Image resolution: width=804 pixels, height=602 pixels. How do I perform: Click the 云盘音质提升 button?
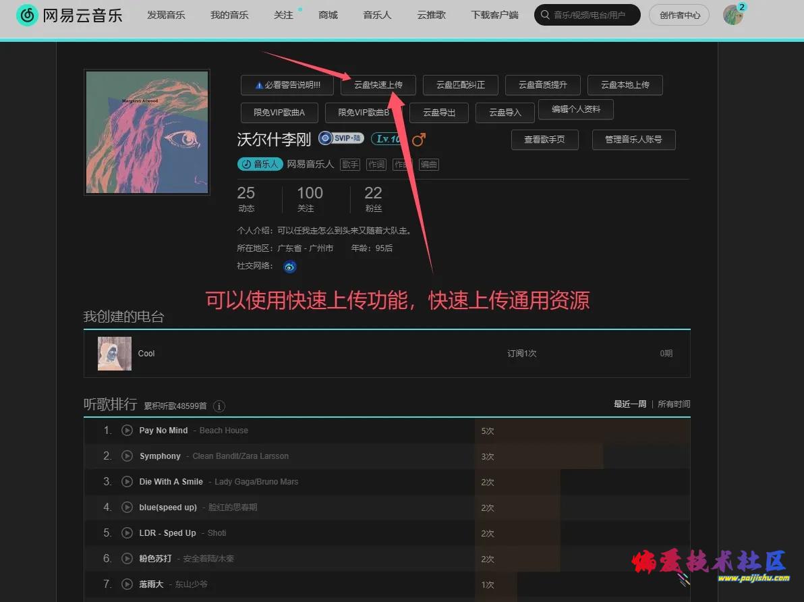tap(543, 85)
